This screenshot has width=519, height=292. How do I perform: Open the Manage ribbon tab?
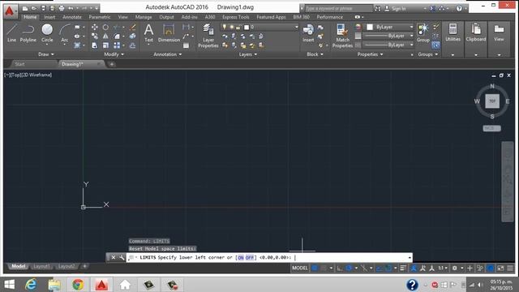tap(144, 17)
